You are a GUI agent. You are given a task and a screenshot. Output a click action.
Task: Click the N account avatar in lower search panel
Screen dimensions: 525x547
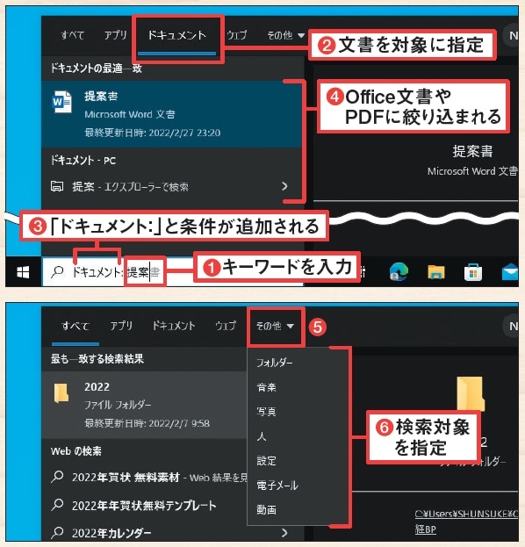click(511, 326)
